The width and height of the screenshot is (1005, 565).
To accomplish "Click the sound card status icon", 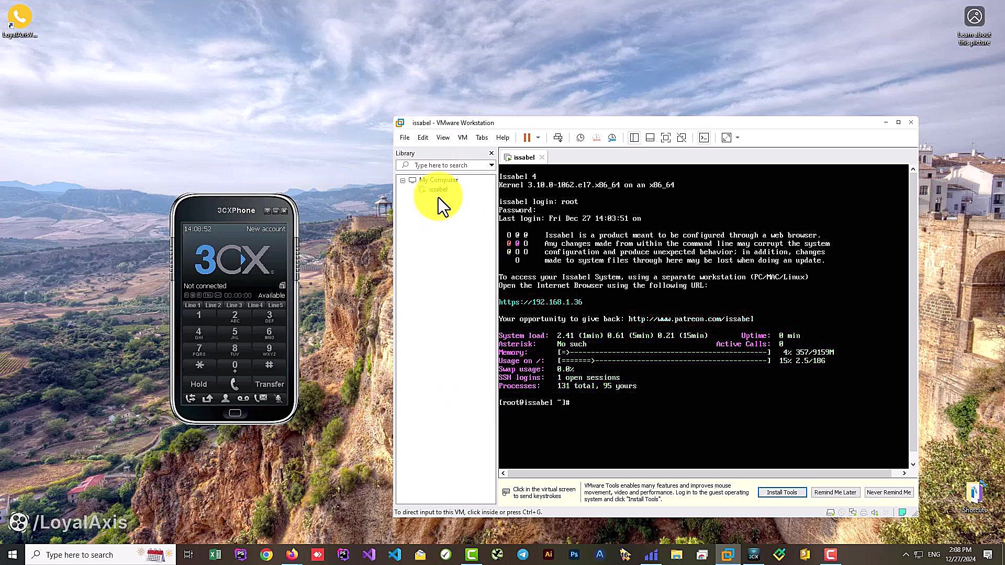I will 875,512.
